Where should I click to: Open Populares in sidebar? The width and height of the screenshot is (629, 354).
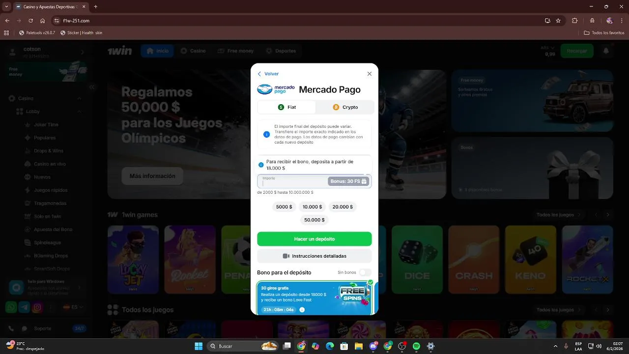(44, 138)
